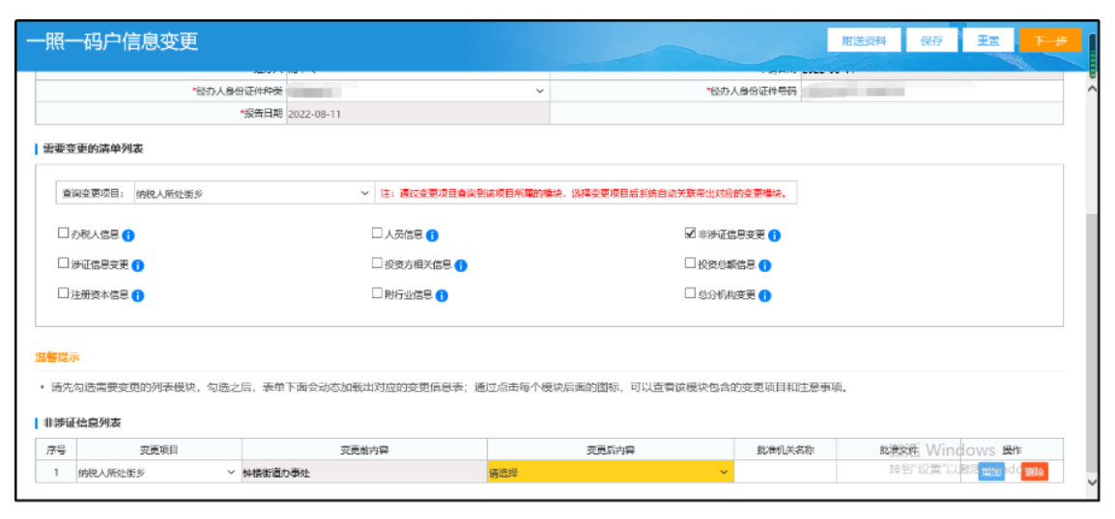Click info icon beside 办税人信息
Screen dimensions: 1115x519
coord(129,235)
